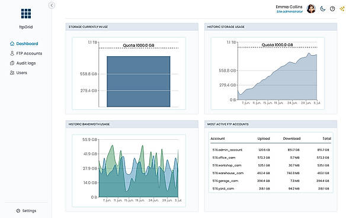
Task: Click the Upload column header
Action: [x=264, y=139]
